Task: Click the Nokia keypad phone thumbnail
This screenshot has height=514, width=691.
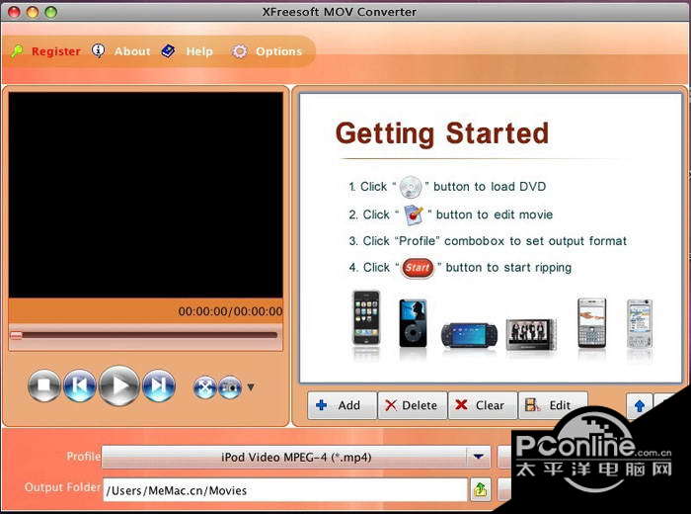Action: coord(592,323)
